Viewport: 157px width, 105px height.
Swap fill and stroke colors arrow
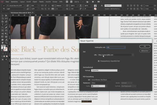pyautogui.click(x=7, y=46)
